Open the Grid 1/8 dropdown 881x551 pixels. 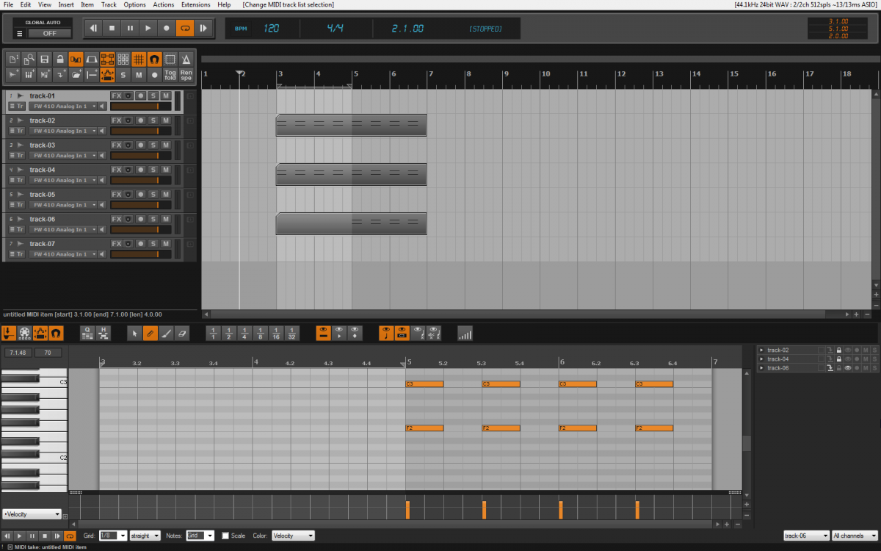tap(113, 536)
